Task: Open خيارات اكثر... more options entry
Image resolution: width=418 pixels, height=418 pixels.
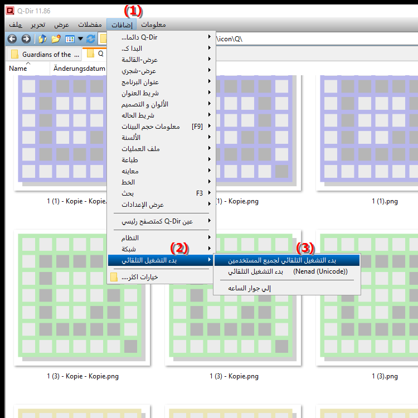Action: point(161,277)
